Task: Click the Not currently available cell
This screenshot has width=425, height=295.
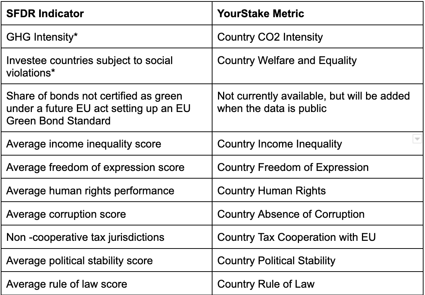Action: 317,108
